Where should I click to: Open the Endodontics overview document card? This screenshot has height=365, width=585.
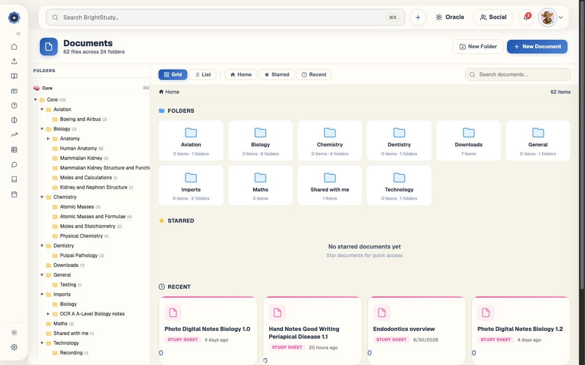click(417, 329)
